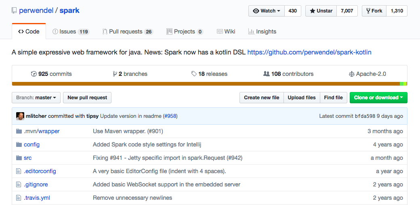The image size is (420, 205).
Task: Open the perwendel owner link
Action: coord(36,11)
